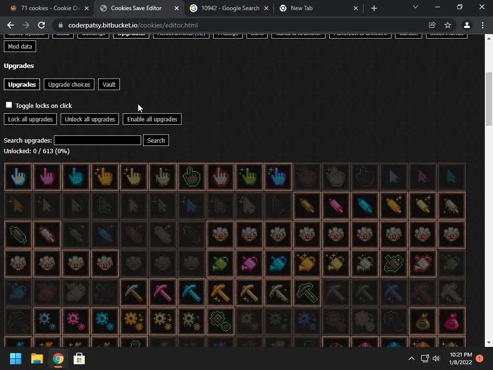This screenshot has width=493, height=370.
Task: Open the Chrome three-dot menu
Action: [482, 25]
